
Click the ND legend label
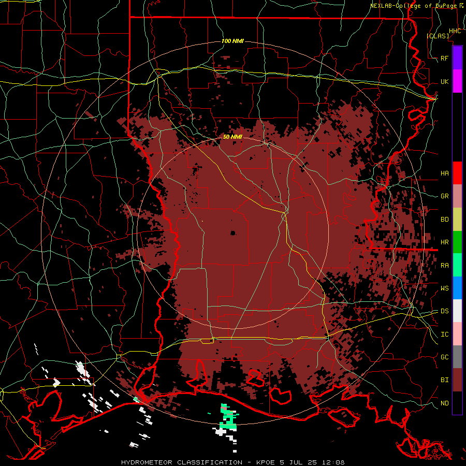[445, 403]
